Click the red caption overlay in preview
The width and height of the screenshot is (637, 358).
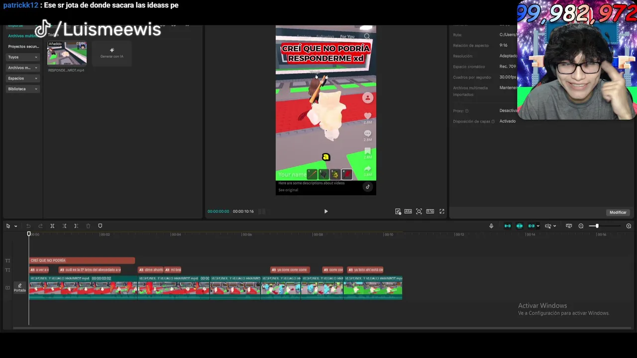tap(326, 53)
